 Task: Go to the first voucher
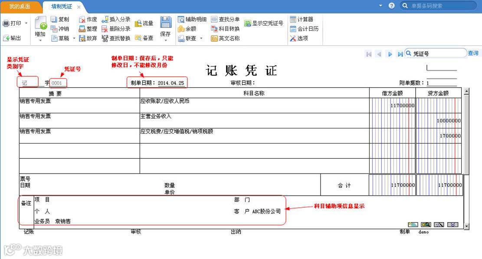point(369,54)
